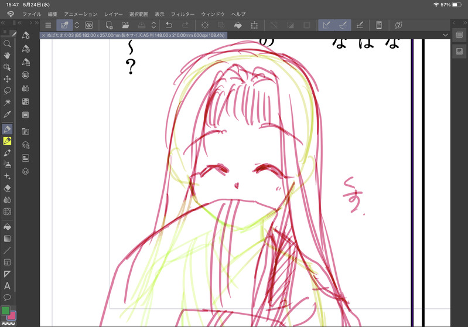Expand stepper arrows beside the Save icon
The width and height of the screenshot is (468, 327).
click(153, 25)
